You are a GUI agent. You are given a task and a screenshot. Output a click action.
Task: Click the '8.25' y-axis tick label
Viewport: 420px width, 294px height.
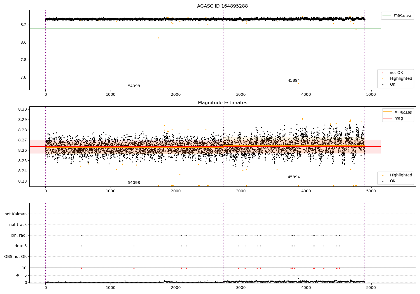tap(22, 161)
